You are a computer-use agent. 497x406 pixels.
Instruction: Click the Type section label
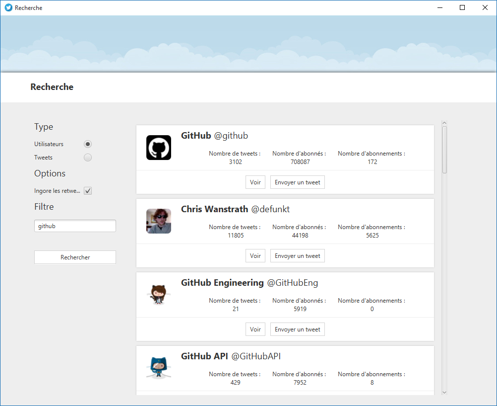pos(44,127)
